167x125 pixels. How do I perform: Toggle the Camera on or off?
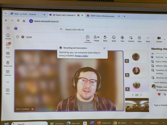pos(159,40)
